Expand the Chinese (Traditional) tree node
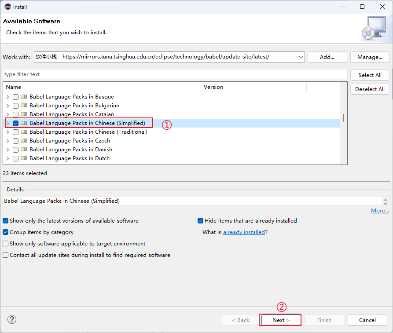 click(8, 132)
